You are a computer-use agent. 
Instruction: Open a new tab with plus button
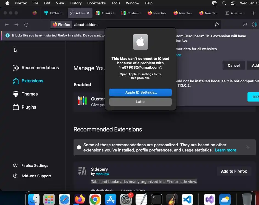[253, 13]
